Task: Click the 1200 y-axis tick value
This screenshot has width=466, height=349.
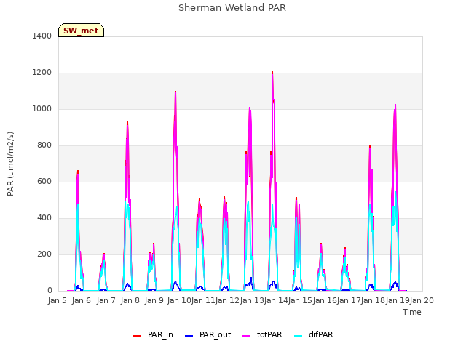Action: 42,73
